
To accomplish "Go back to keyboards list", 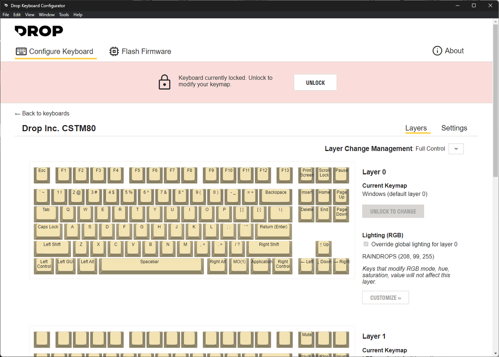I will [42, 113].
